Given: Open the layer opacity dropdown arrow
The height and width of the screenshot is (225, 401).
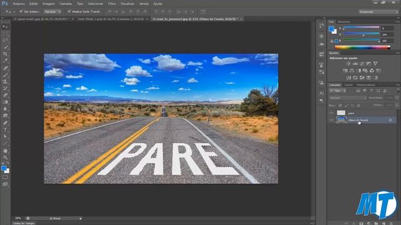Looking at the screenshot, I should point(397,98).
